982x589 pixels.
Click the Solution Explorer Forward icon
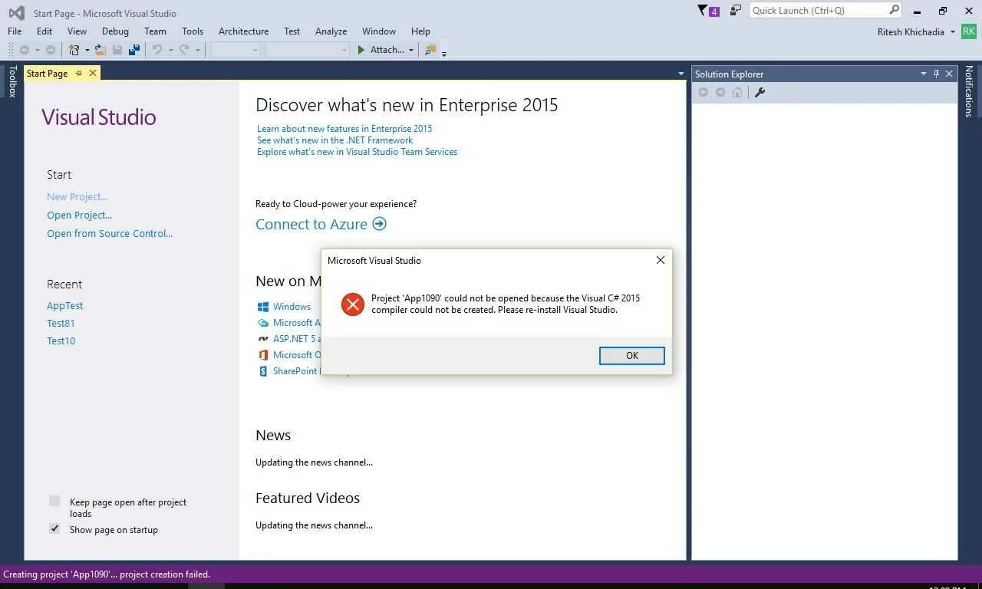720,92
